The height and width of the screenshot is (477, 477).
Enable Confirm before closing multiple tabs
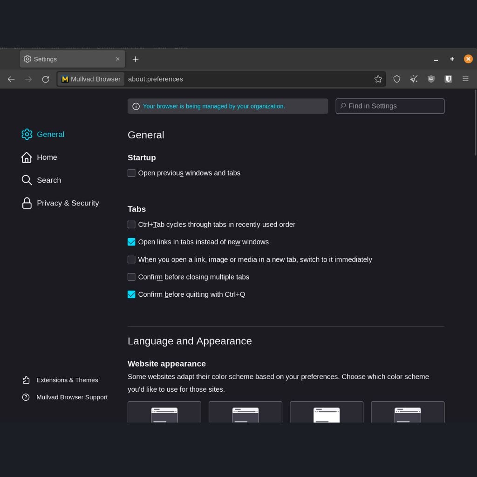point(131,277)
